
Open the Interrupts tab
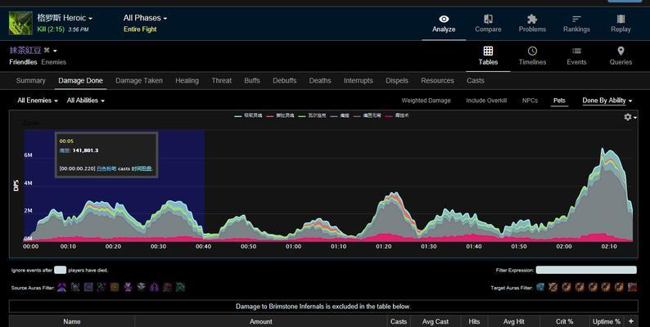(359, 81)
